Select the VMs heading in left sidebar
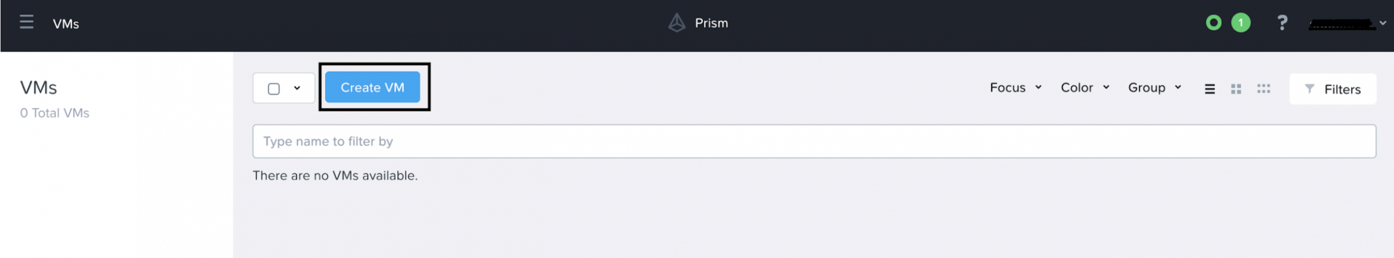Screen dimensions: 1394x258 click(38, 87)
